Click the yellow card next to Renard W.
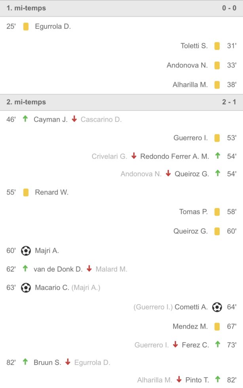The image size is (243, 388). (x=26, y=192)
